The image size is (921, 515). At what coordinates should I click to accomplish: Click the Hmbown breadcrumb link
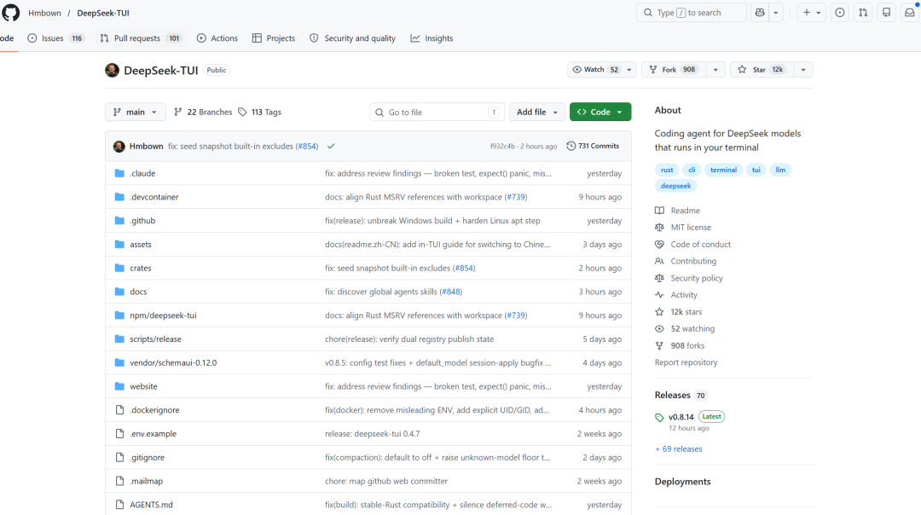tap(44, 13)
